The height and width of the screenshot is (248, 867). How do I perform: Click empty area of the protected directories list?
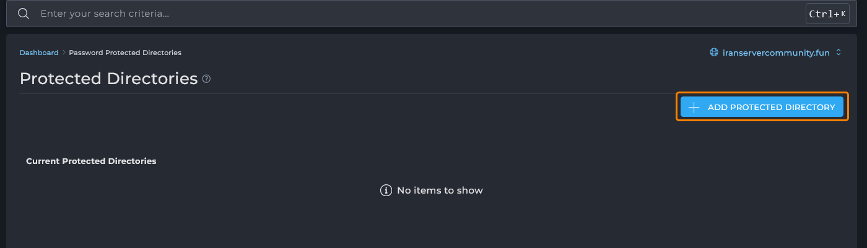point(434,223)
